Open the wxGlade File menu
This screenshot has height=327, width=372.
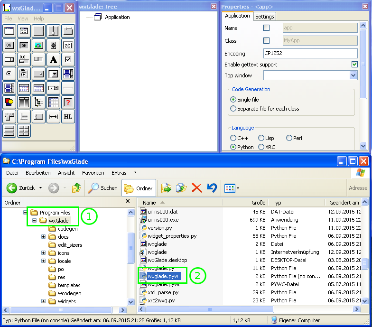click(8, 19)
